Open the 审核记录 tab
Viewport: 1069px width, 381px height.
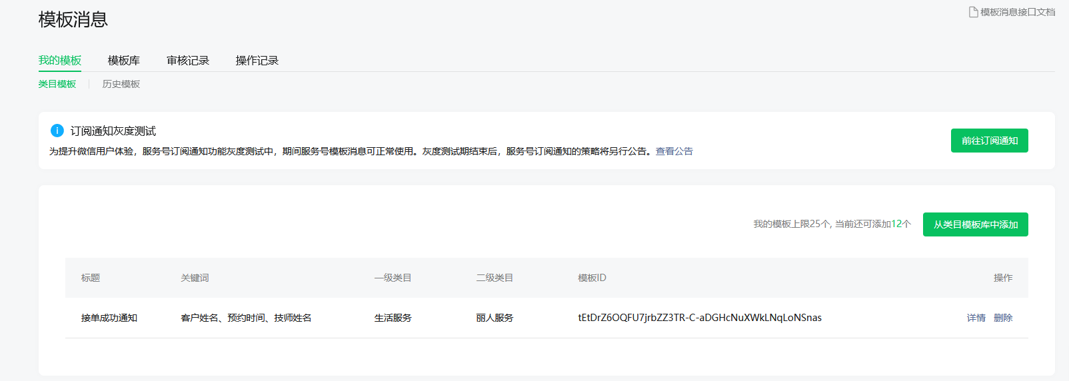pos(188,61)
